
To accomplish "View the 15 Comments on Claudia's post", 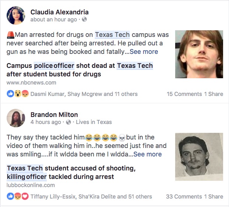I will point(184,94).
